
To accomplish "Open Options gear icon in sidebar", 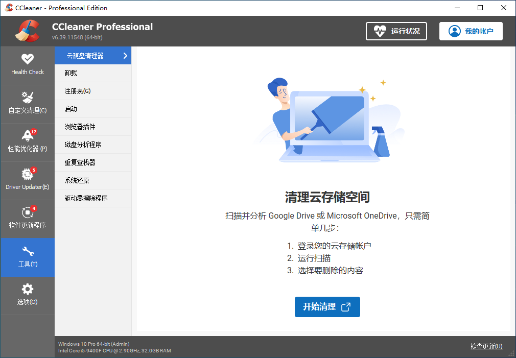I will point(28,289).
